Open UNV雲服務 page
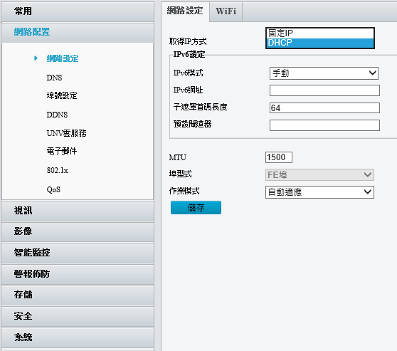This screenshot has width=397, height=351. 66,133
